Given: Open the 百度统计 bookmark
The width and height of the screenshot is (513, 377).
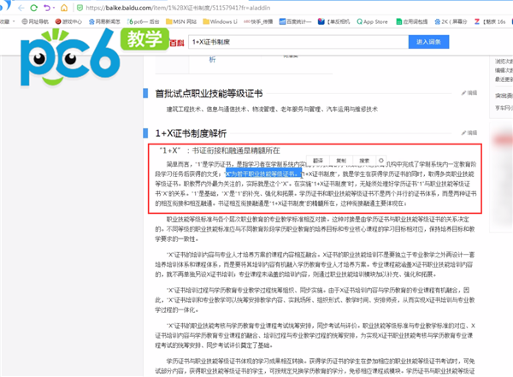Looking at the screenshot, I should tap(295, 21).
